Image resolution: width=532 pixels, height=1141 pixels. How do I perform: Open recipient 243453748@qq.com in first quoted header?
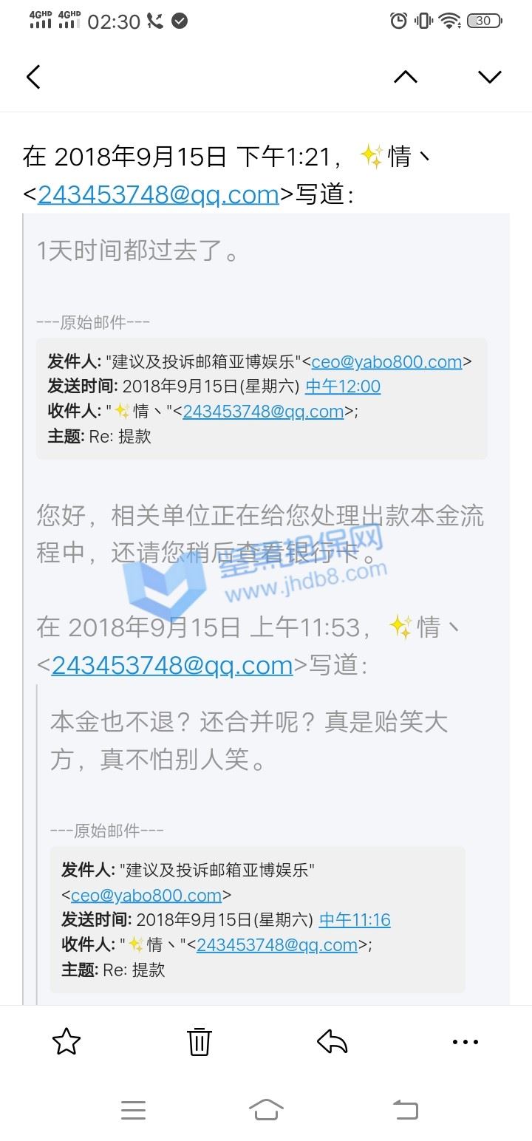coord(263,412)
